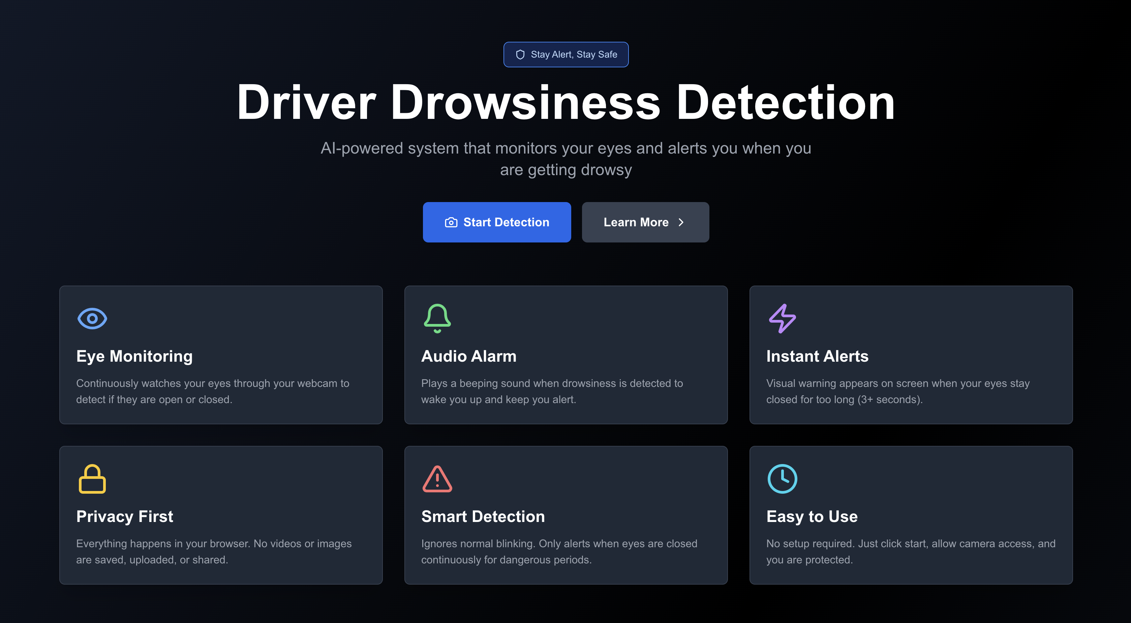Open the Learn More section
The image size is (1131, 623).
(645, 222)
